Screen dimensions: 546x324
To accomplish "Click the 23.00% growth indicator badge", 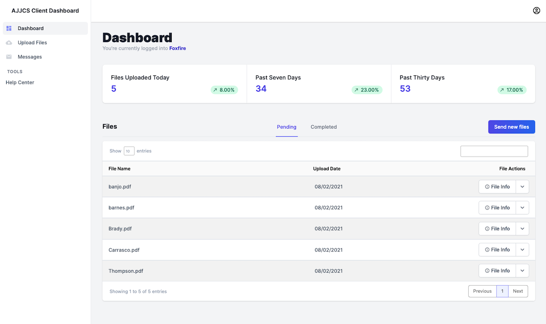I will point(367,90).
